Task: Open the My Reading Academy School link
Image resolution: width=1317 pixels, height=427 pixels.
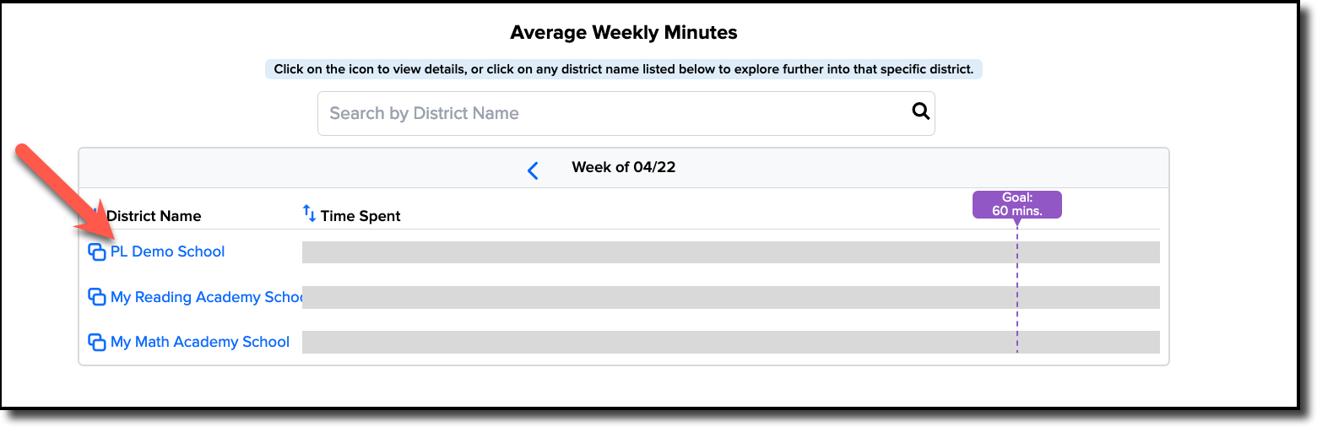Action: coord(206,297)
